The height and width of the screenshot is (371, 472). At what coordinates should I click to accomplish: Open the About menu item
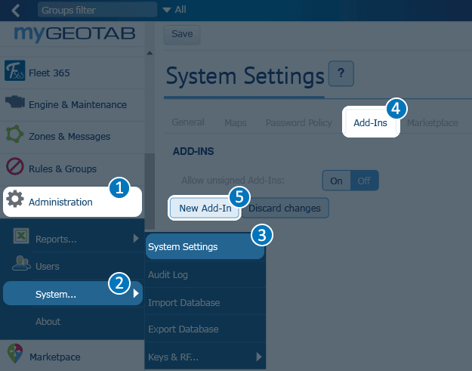coord(48,321)
